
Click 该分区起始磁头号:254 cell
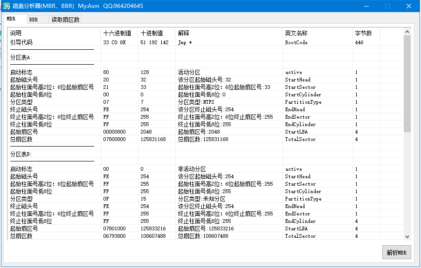(x=206, y=176)
